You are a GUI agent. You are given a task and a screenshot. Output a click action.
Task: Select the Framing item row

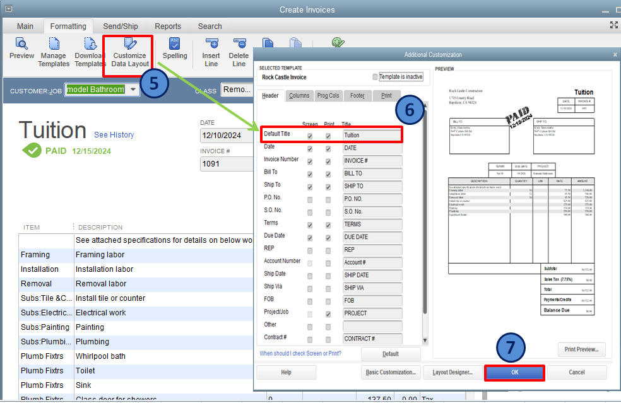[x=136, y=255]
